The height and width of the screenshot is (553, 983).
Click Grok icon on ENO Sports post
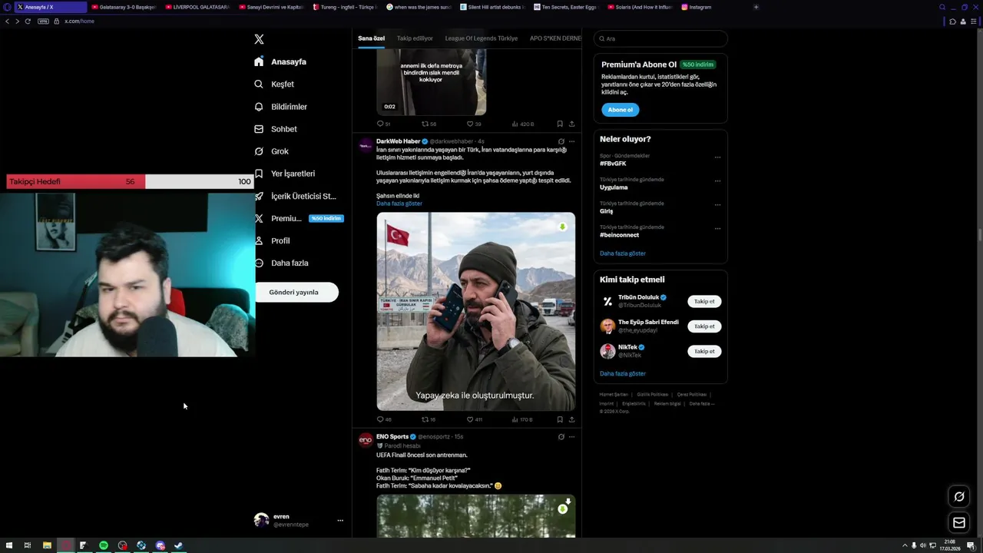(561, 436)
